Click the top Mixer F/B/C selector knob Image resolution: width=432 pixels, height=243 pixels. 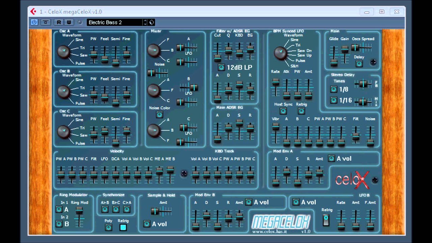coord(154,50)
